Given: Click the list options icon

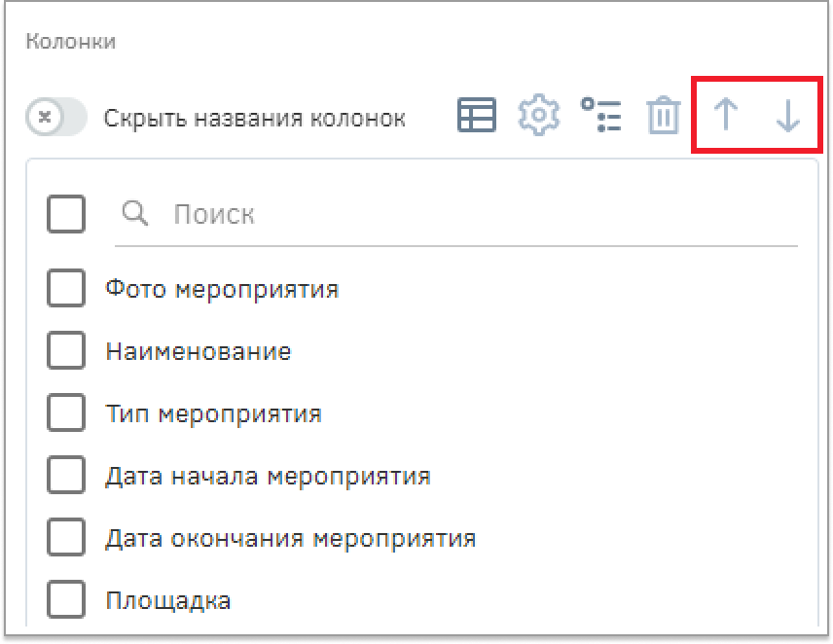Looking at the screenshot, I should click(x=600, y=115).
